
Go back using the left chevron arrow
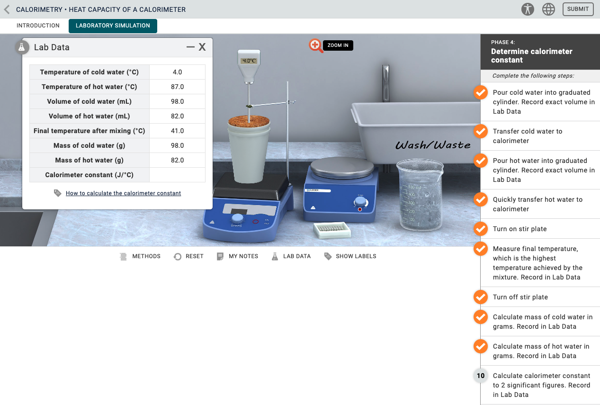7,9
